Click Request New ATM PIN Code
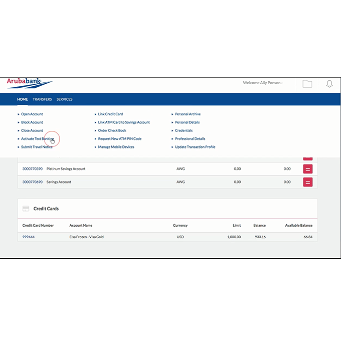Viewport: 341px width, 341px height. click(x=119, y=139)
